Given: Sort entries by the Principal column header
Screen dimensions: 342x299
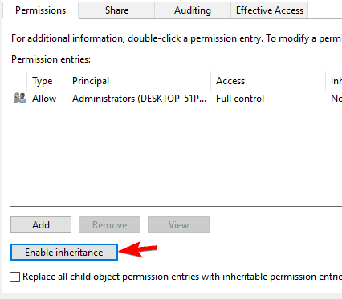Looking at the screenshot, I should pos(139,81).
